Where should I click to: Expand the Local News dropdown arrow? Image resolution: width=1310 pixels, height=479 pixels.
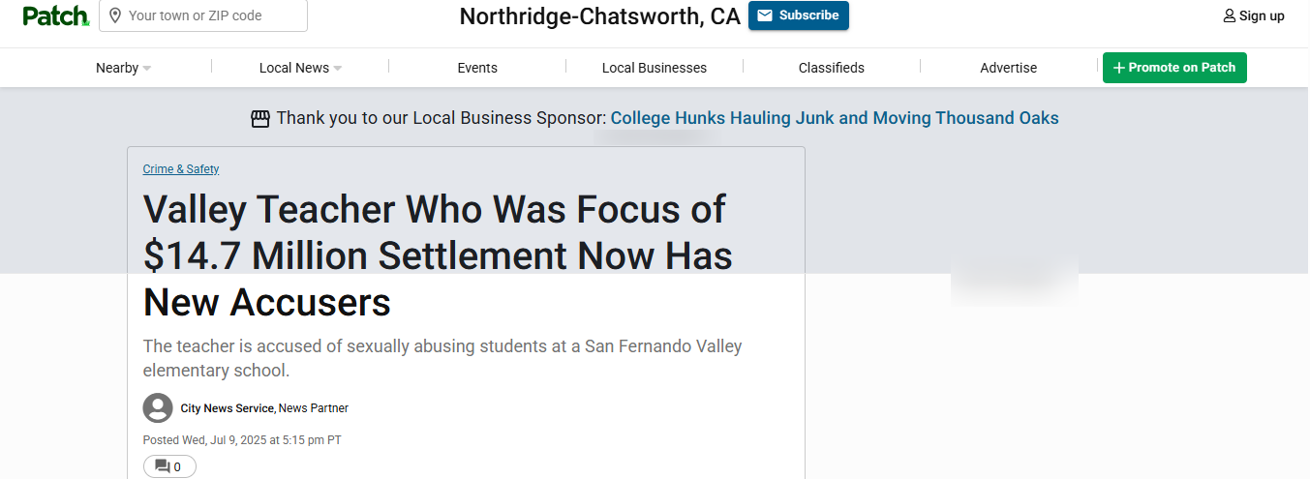pyautogui.click(x=338, y=69)
